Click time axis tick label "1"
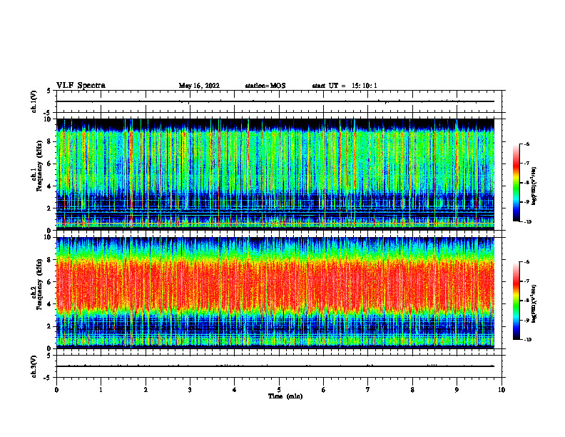Image resolution: width=565 pixels, height=437 pixels. tap(101, 390)
